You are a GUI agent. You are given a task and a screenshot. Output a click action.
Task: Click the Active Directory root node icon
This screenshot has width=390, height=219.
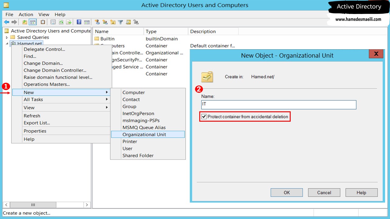(x=7, y=31)
